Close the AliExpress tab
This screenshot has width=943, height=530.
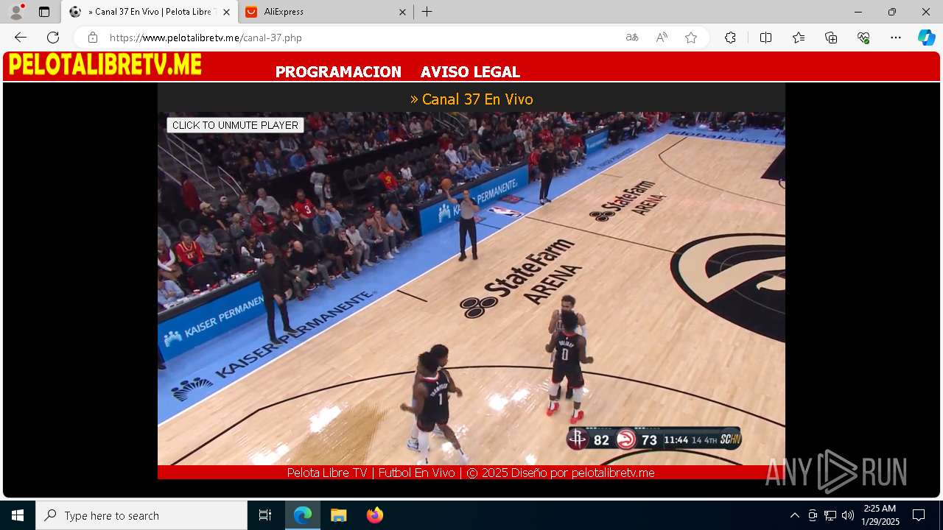pos(402,12)
